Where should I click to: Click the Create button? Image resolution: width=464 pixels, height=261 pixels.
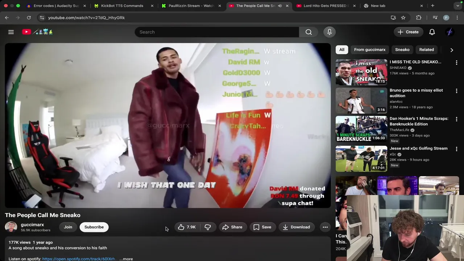(408, 32)
